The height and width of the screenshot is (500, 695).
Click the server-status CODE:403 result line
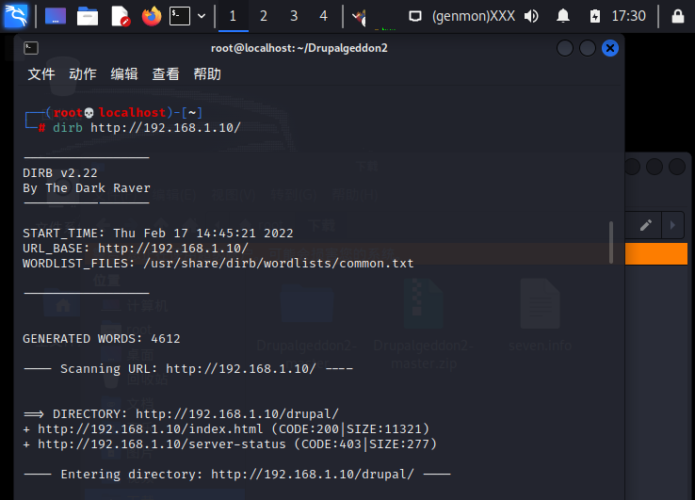230,444
